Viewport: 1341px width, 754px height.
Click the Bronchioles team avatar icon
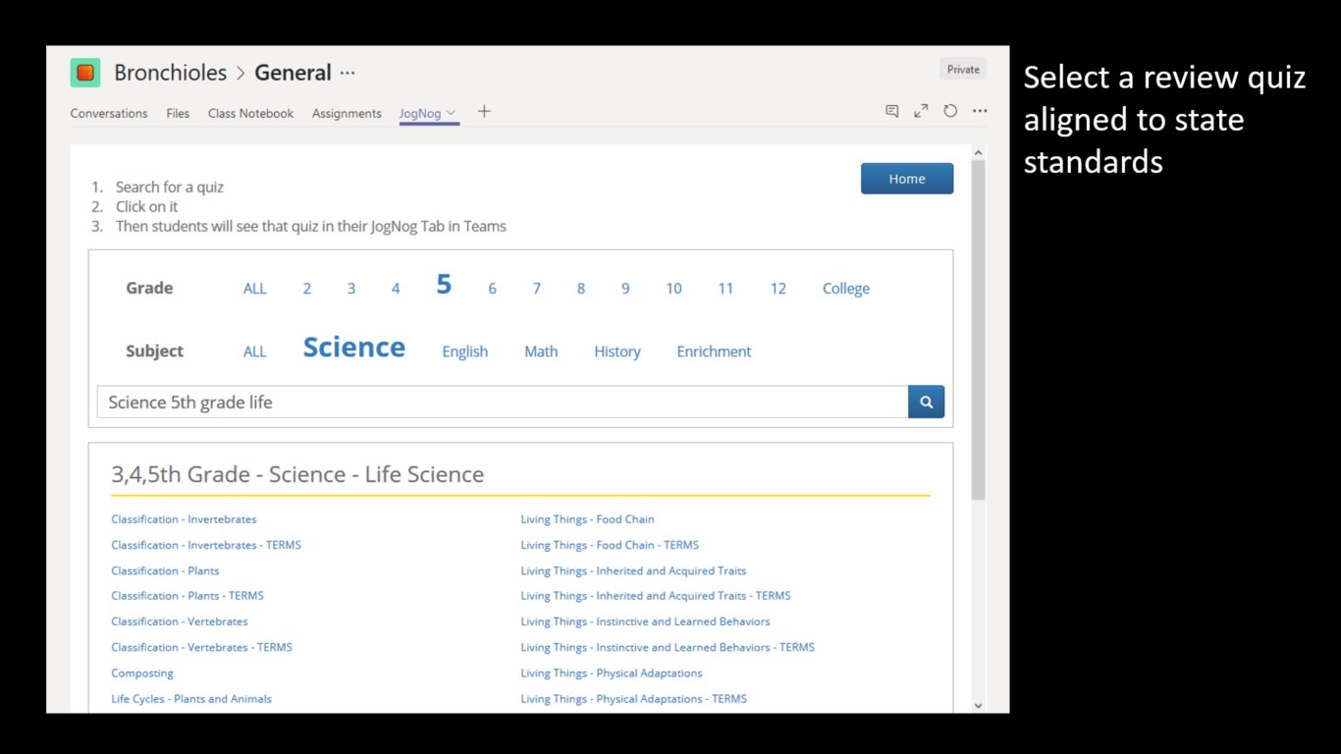pos(85,73)
